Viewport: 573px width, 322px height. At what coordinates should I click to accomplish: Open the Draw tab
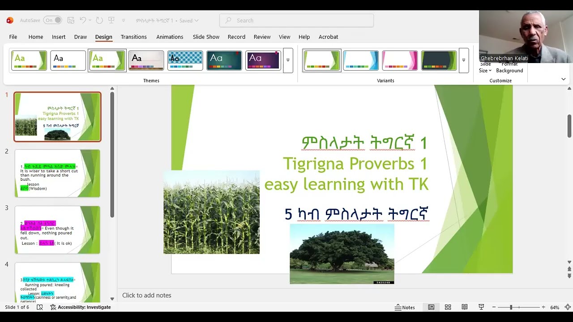coord(81,37)
